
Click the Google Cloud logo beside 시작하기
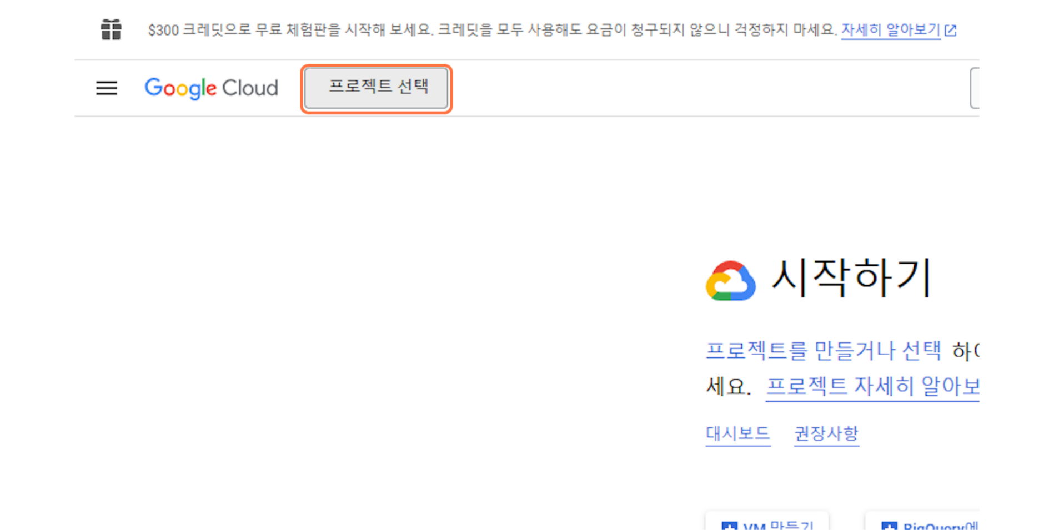[x=730, y=280]
